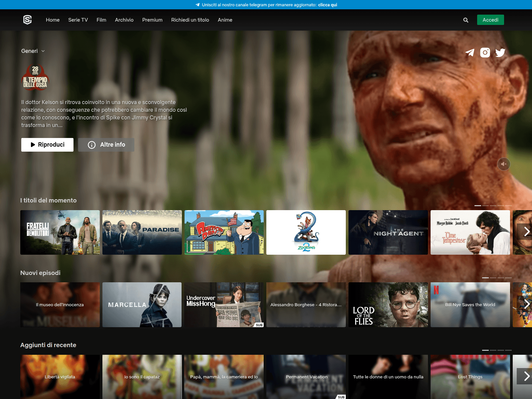Open the Telegram channel icon

pyautogui.click(x=470, y=53)
